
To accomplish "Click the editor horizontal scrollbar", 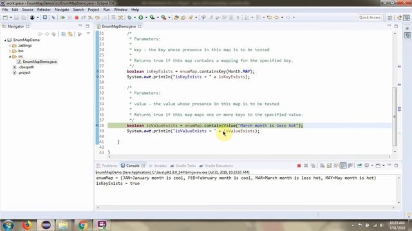I will coord(249,157).
